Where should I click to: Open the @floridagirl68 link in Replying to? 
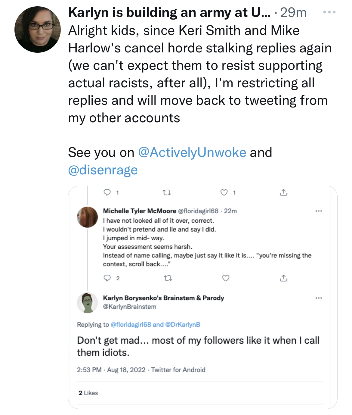pos(131,325)
